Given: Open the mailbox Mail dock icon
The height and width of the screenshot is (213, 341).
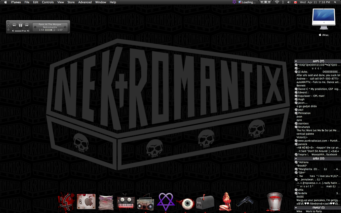Looking at the screenshot, I should 205,202.
